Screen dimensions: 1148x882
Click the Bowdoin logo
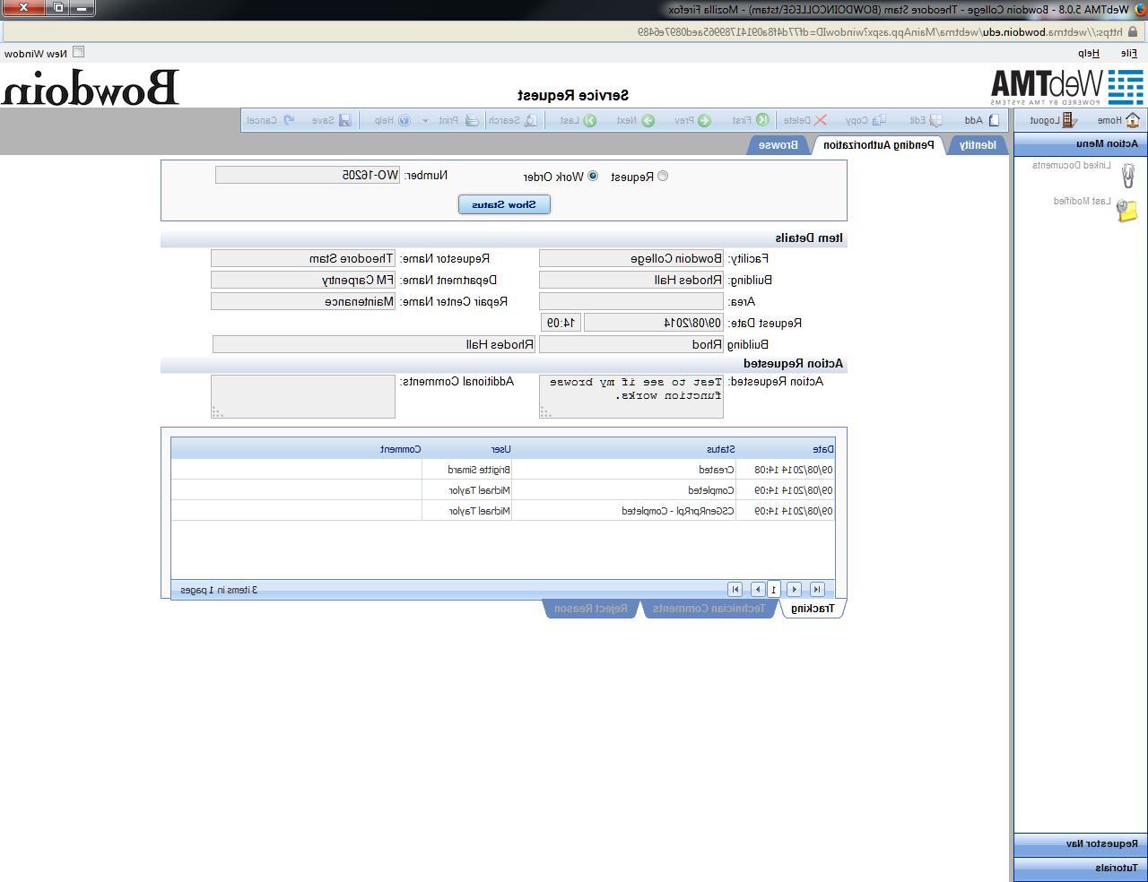tap(90, 88)
